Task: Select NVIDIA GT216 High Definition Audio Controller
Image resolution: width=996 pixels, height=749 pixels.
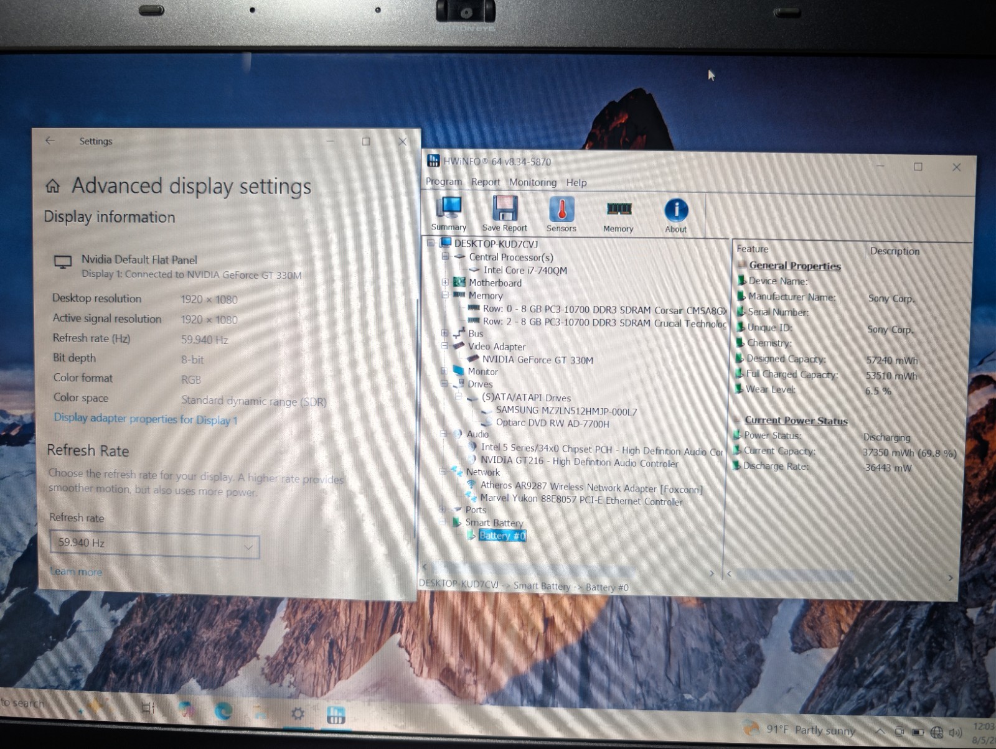Action: pos(579,462)
